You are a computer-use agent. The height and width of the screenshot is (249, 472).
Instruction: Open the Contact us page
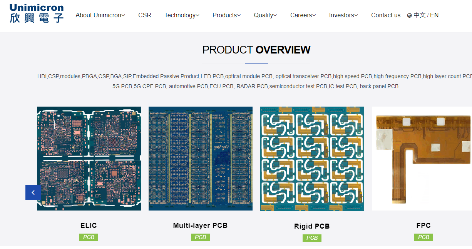click(386, 15)
